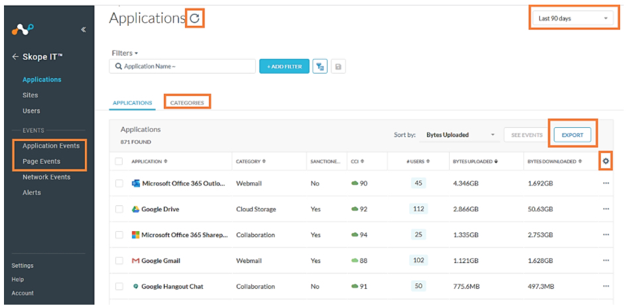Click the Add Filter button

point(284,66)
